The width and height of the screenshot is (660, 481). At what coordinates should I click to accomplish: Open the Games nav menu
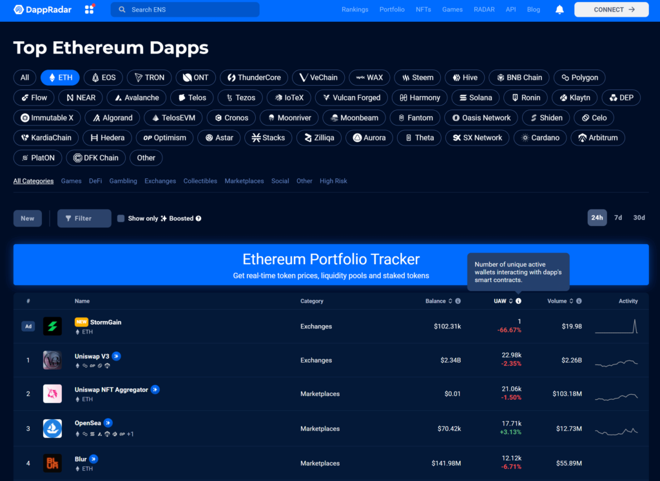pos(452,9)
